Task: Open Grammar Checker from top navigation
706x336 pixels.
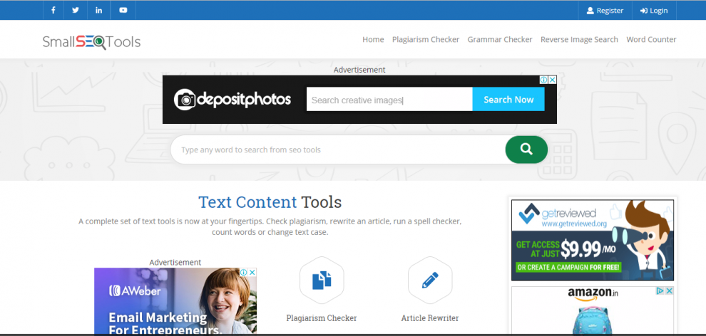Action: [x=500, y=40]
